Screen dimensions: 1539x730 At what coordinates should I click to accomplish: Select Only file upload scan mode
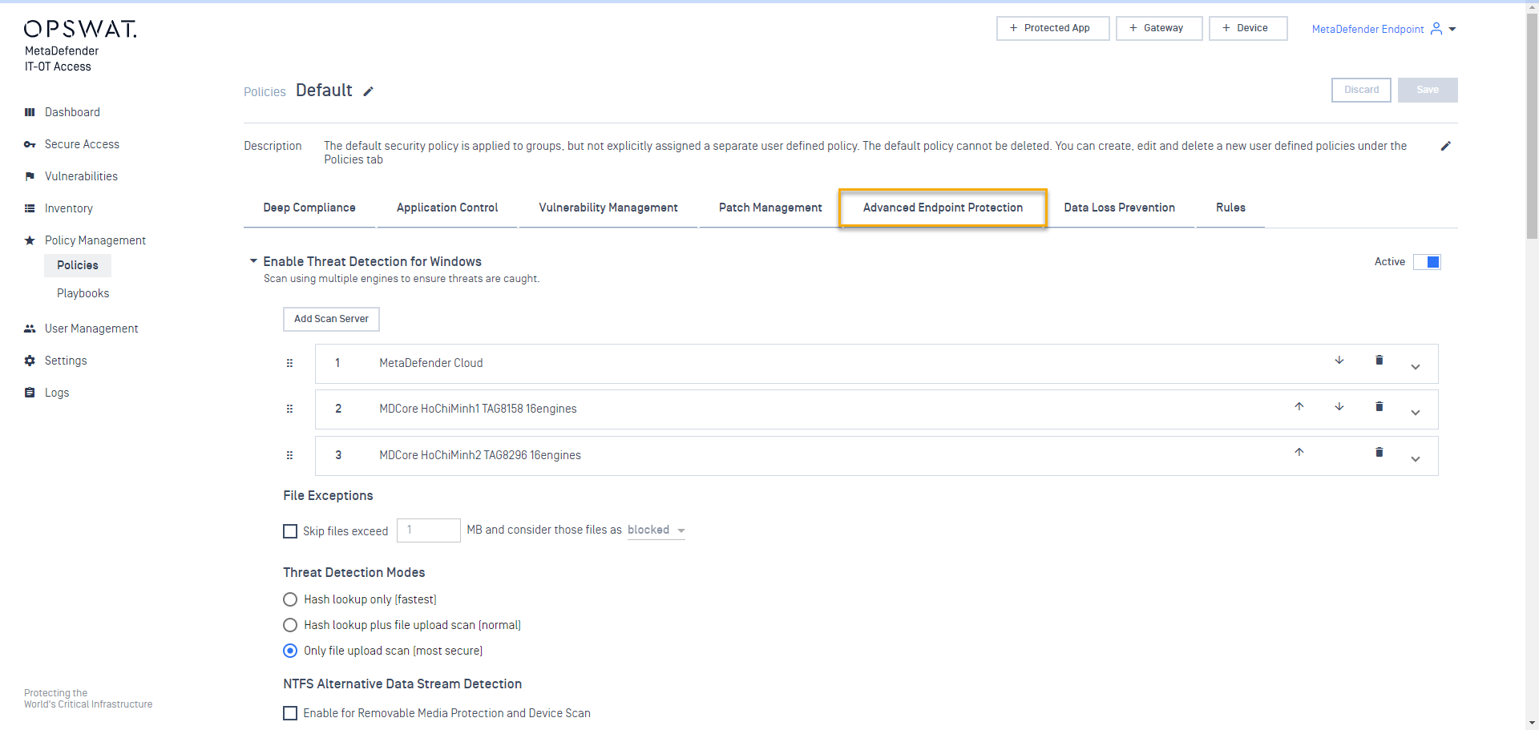(x=290, y=651)
